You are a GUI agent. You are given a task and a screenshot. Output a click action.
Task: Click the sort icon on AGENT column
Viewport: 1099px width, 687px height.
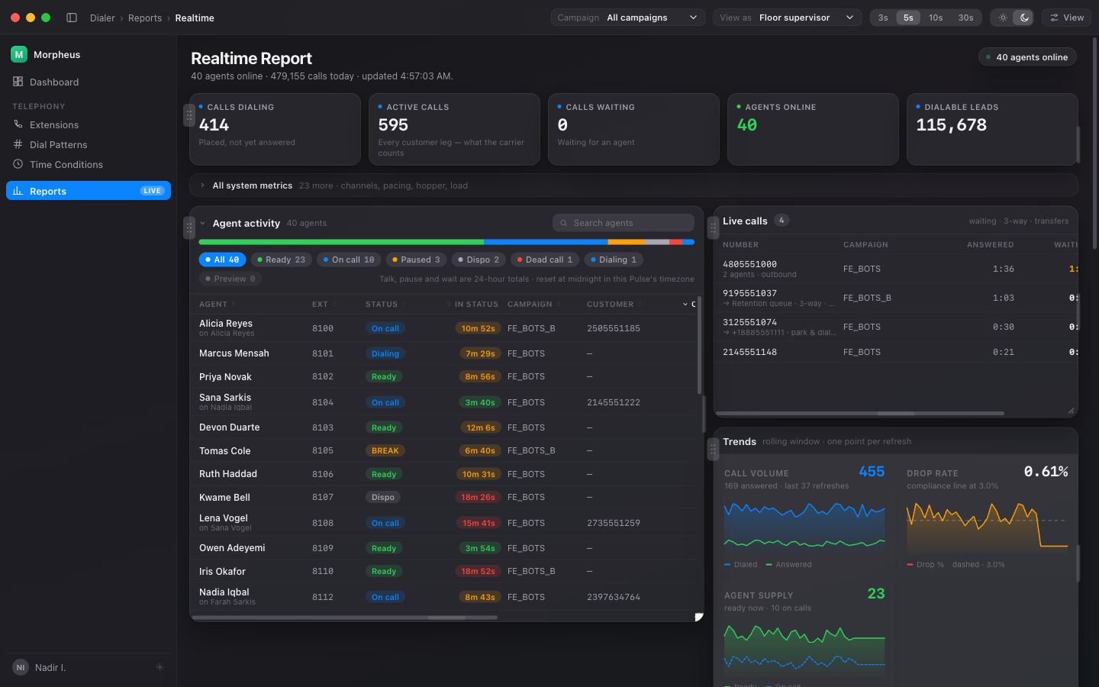click(x=234, y=305)
